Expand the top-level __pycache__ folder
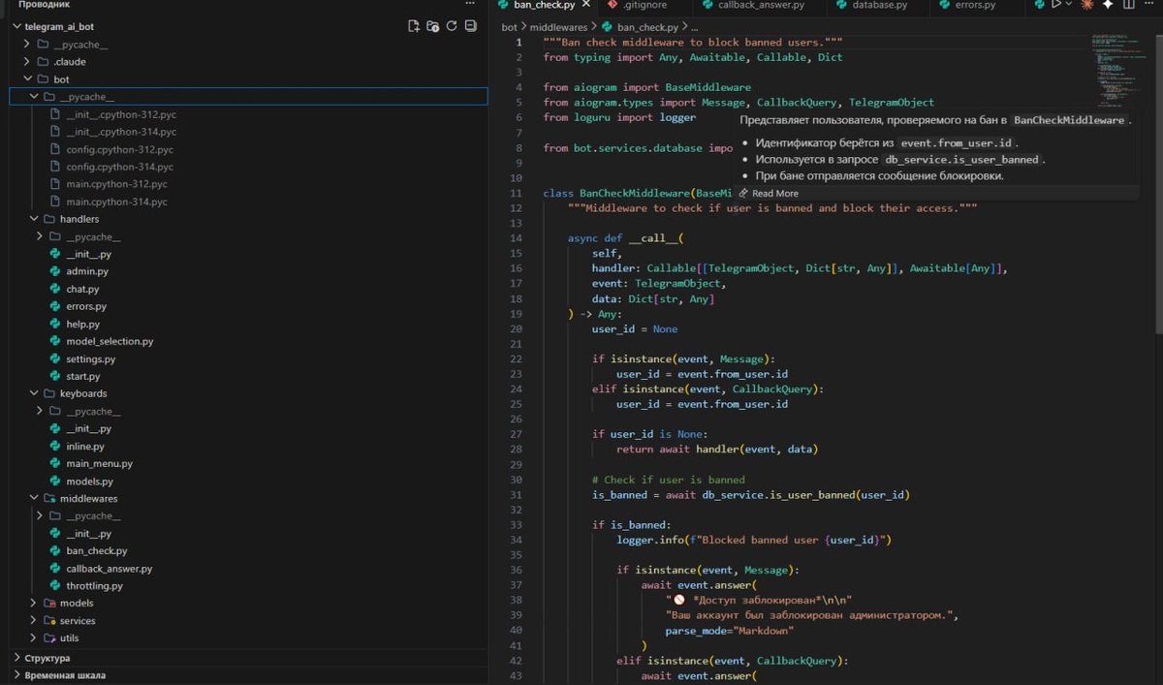The height and width of the screenshot is (685, 1163). tap(28, 45)
